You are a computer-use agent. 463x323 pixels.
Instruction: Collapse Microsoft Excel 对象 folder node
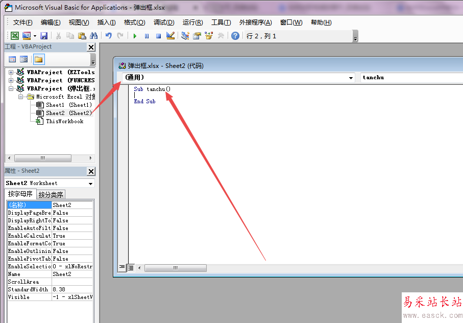tap(20, 97)
